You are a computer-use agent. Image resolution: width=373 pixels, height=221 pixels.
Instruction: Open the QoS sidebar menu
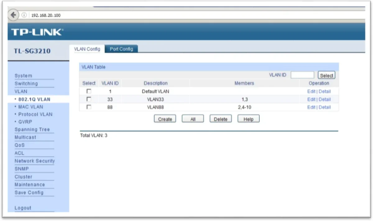19,145
